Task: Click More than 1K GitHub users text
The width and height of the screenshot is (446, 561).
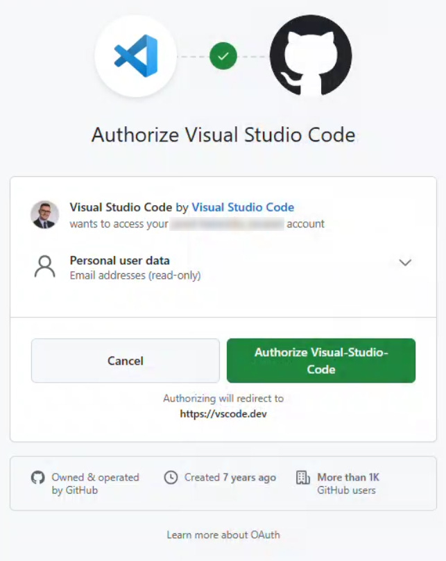Action: [x=348, y=484]
